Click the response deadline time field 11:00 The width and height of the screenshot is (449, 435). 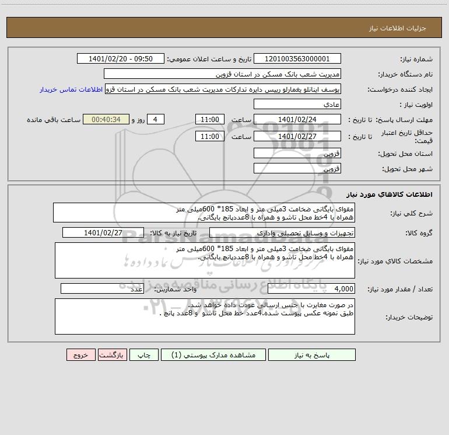[x=209, y=119]
